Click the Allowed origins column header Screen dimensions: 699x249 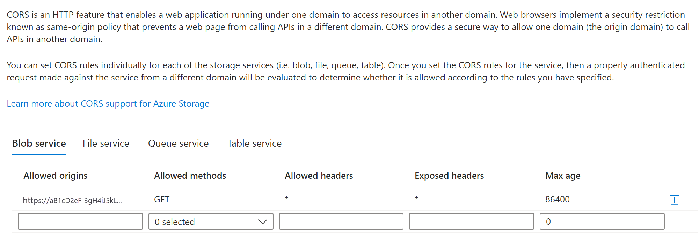(56, 176)
